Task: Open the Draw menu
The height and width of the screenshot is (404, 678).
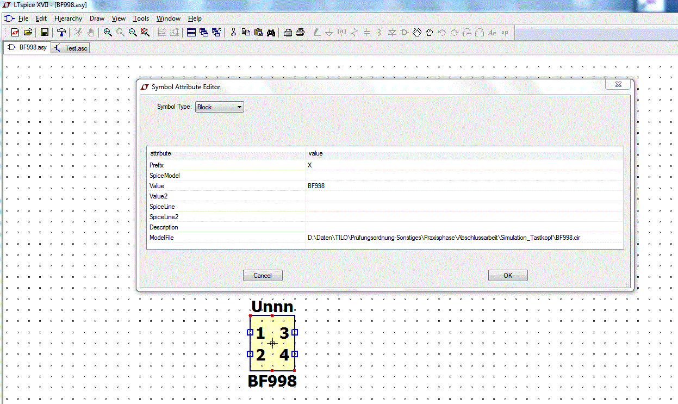Action: tap(97, 18)
